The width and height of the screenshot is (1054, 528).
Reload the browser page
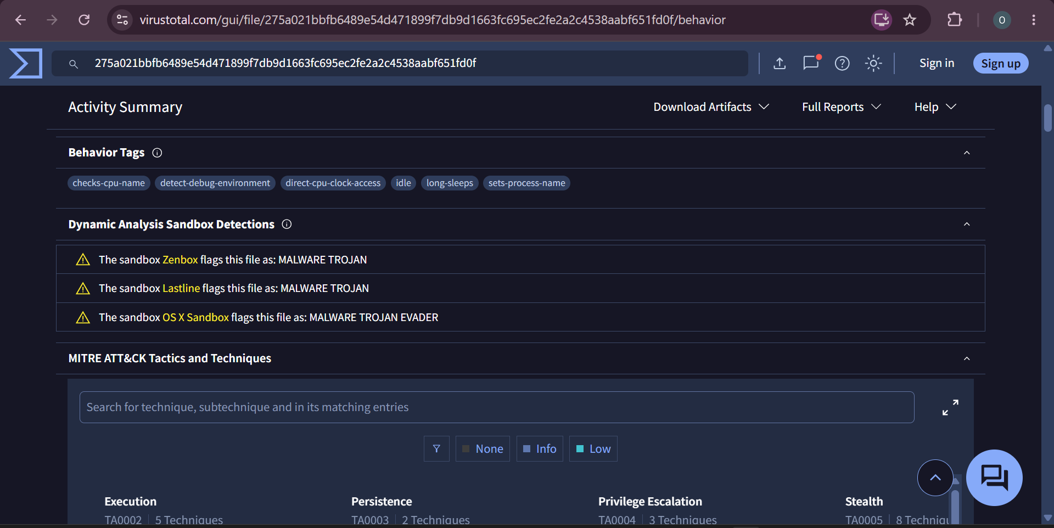(x=84, y=20)
